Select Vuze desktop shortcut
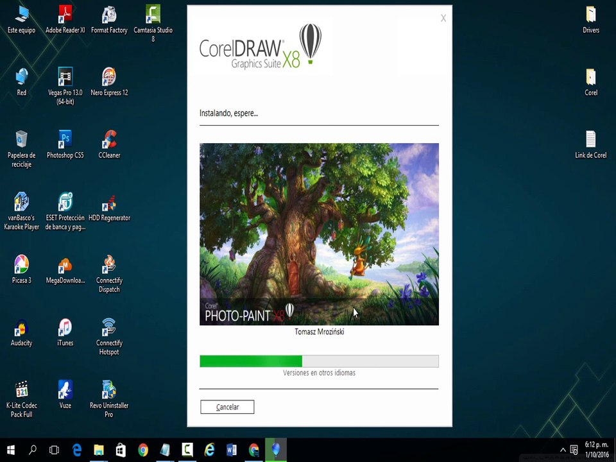The image size is (616, 462). 65,395
